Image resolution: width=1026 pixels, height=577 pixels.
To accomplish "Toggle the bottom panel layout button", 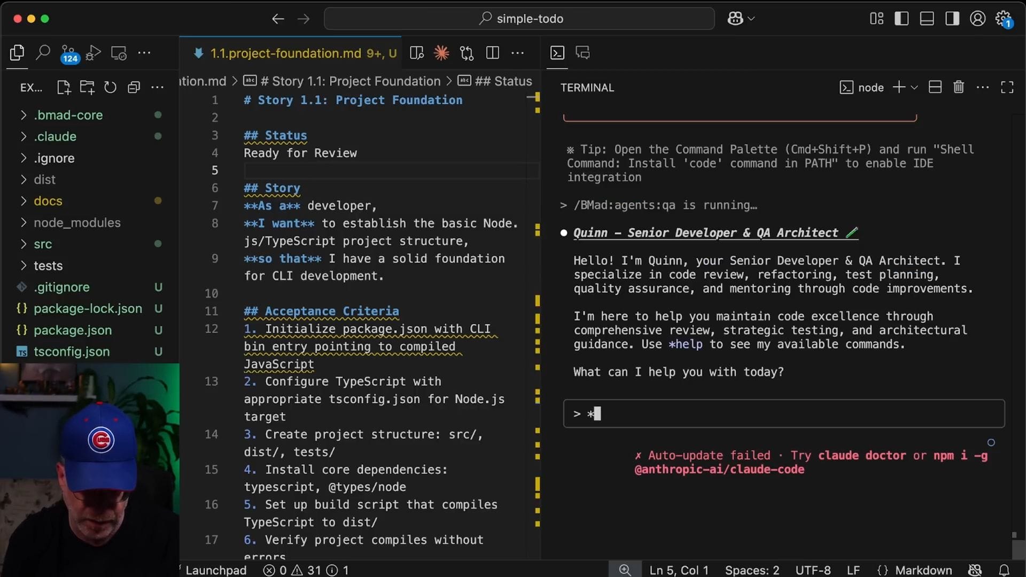I will pos(927,19).
